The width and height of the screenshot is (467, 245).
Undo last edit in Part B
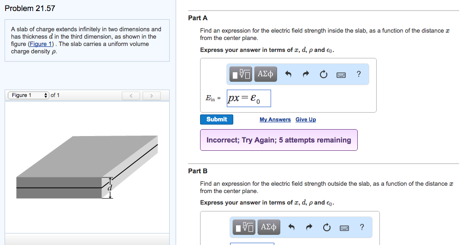291,227
